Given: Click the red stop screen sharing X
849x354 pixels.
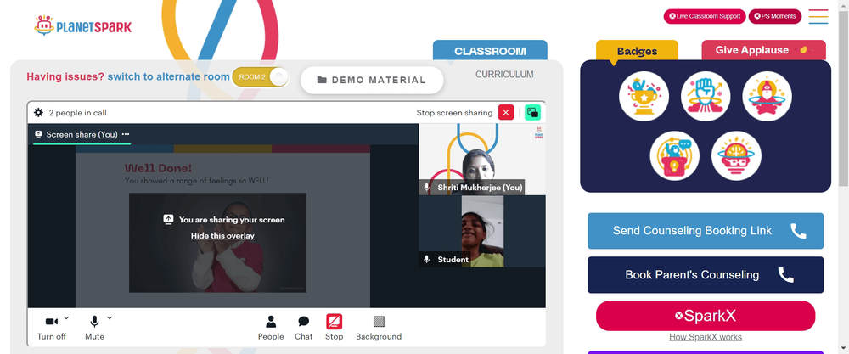Looking at the screenshot, I should [506, 113].
